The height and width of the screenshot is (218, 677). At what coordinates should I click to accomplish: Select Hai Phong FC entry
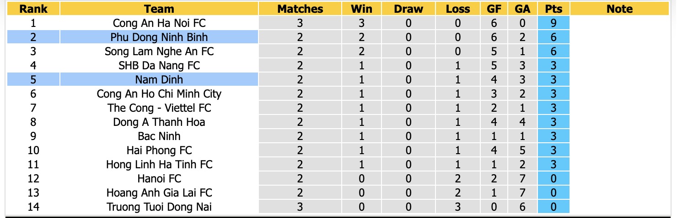[x=159, y=150]
